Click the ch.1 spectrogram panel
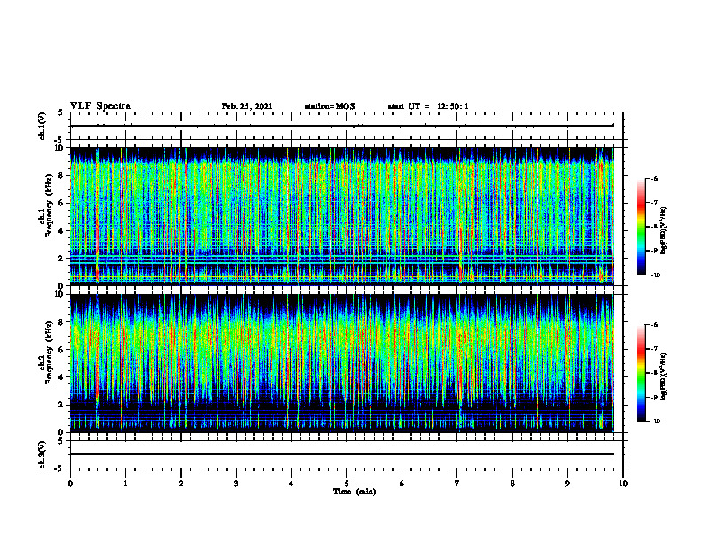This screenshot has width=702, height=542. (x=342, y=216)
